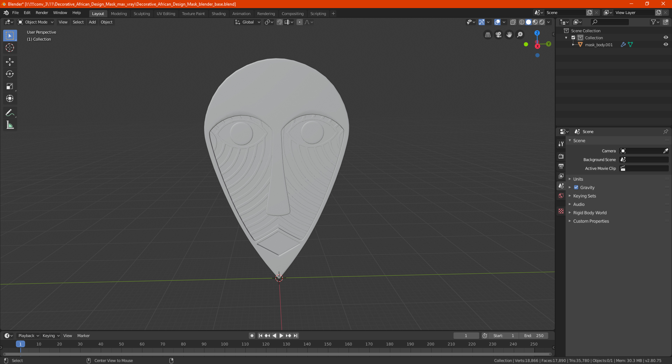
Task: Jump to the start frame
Action: tap(260, 336)
